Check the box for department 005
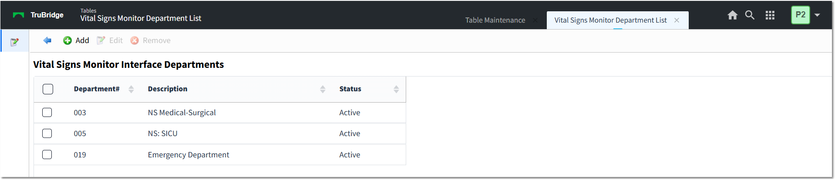Screen dimensions: 835x180 click(x=47, y=133)
